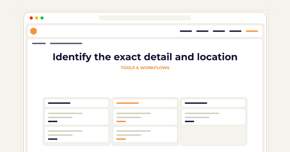Viewport: 290px width, 152px height.
Task: Open the only card in the right column
Action: point(214,117)
